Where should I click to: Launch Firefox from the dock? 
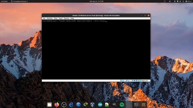(x=57, y=105)
